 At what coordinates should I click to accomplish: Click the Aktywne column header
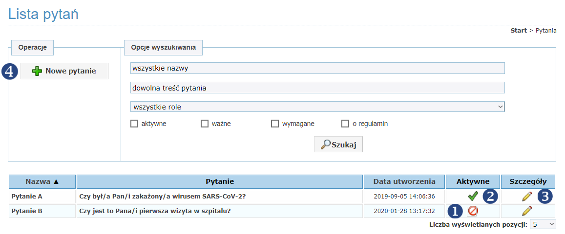point(473,181)
